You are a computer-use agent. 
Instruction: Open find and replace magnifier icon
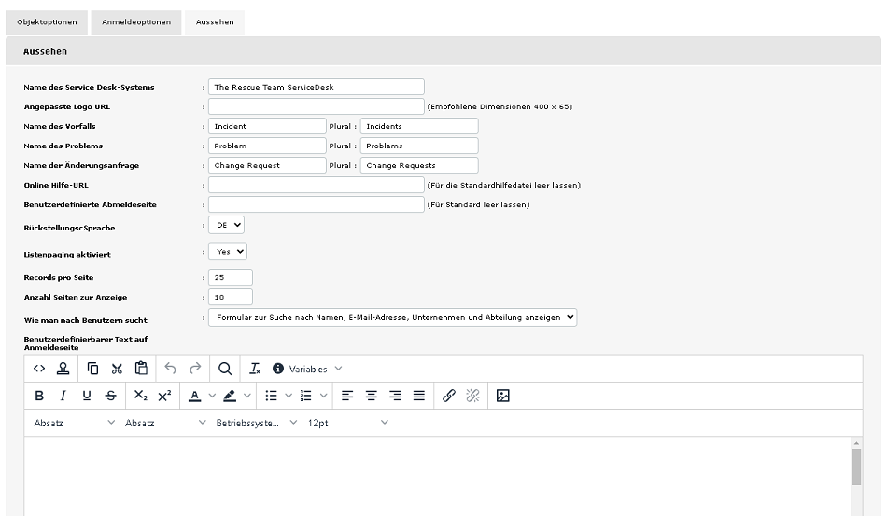225,369
